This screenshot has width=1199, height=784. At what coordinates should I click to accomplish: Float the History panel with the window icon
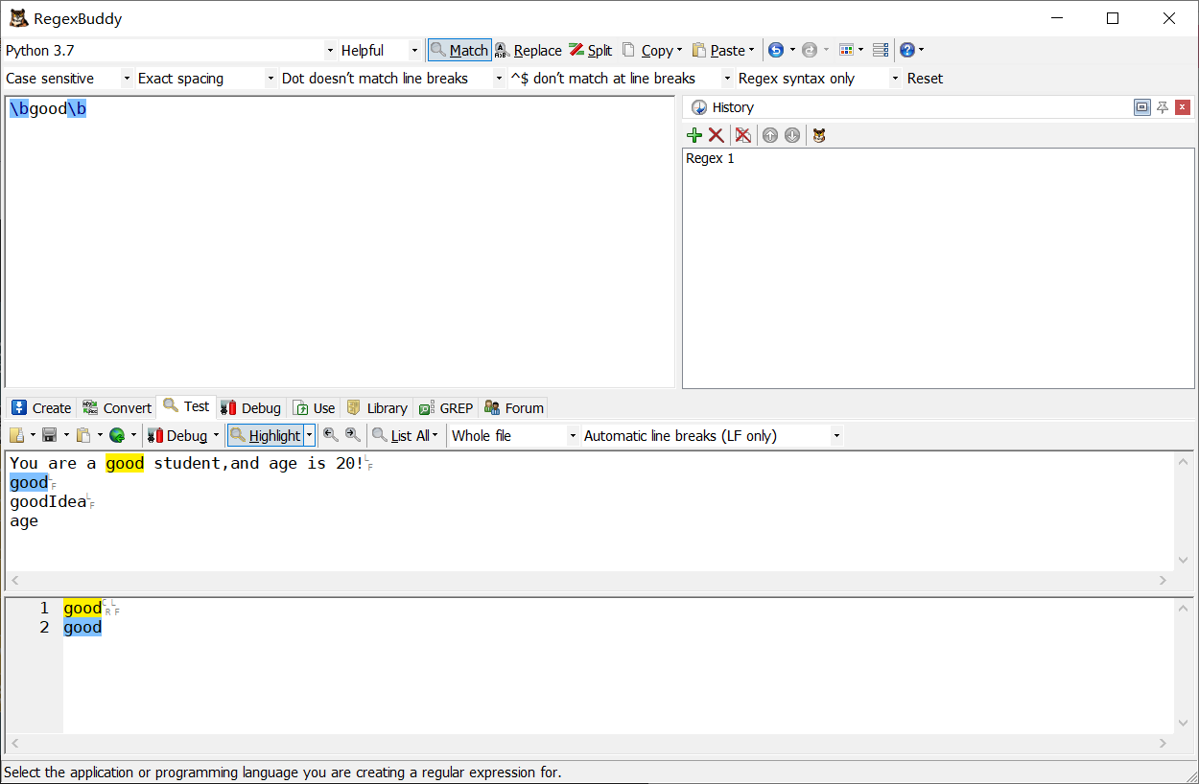[x=1141, y=107]
